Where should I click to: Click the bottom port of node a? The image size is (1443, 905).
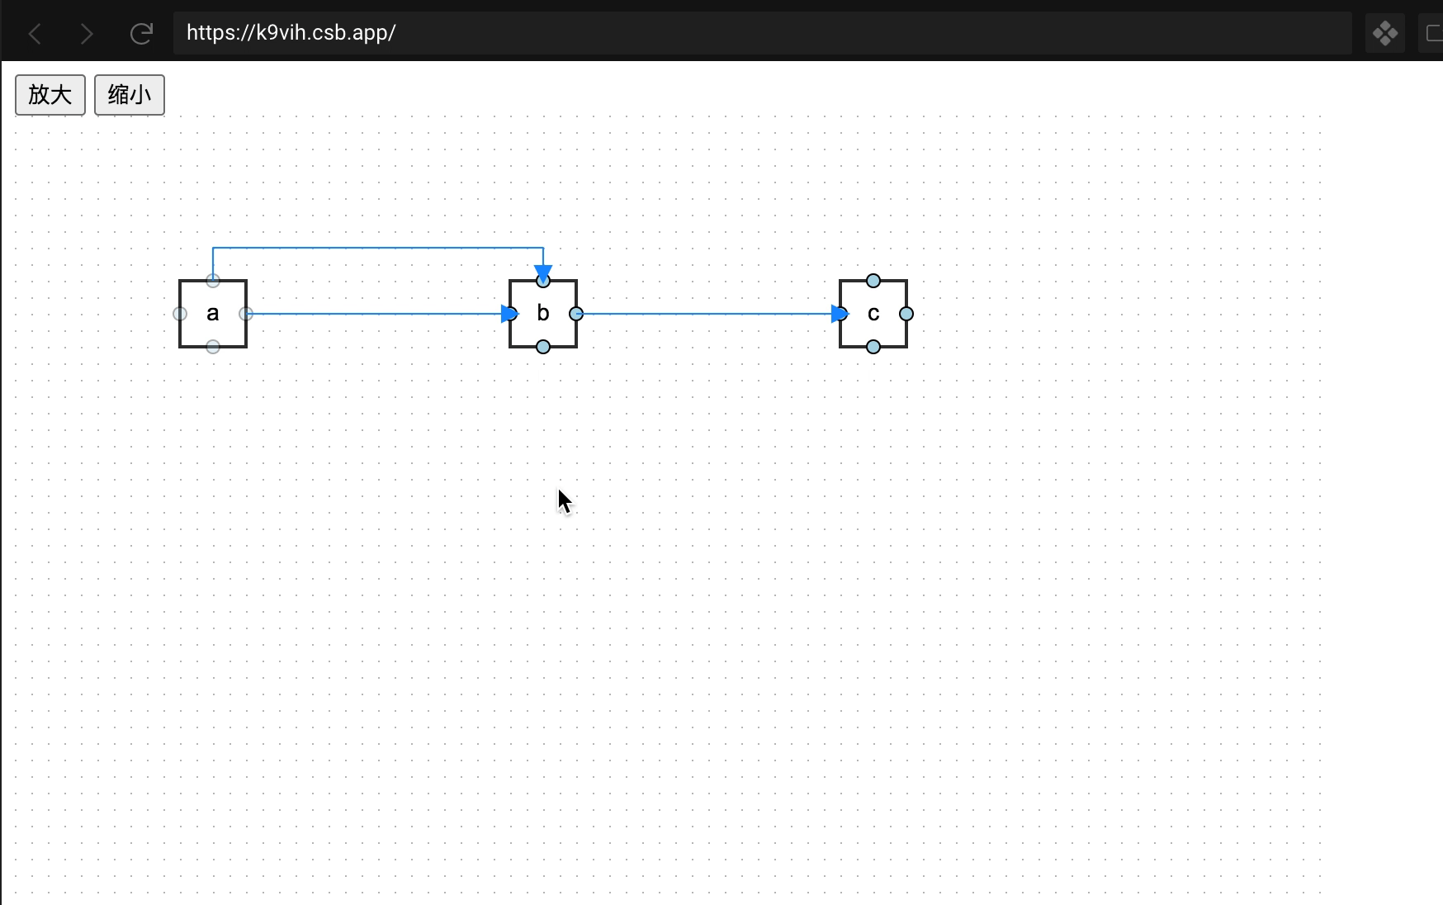pos(213,347)
